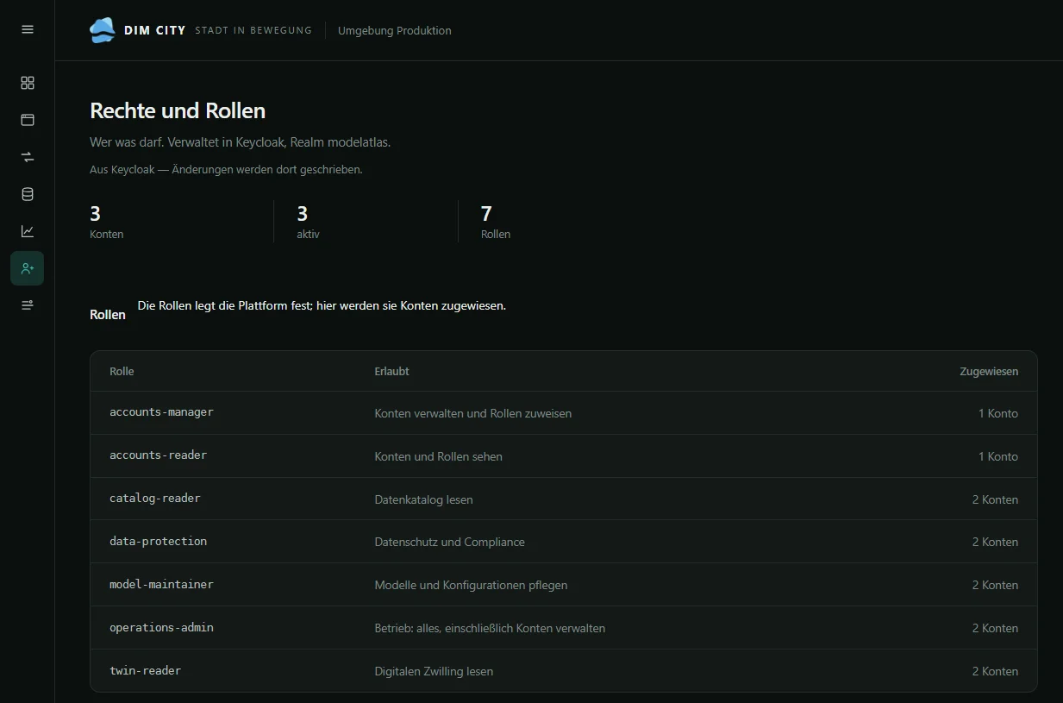The image size is (1063, 703).
Task: Click the '2 Konten' count for data-protection
Action: pyautogui.click(x=996, y=543)
